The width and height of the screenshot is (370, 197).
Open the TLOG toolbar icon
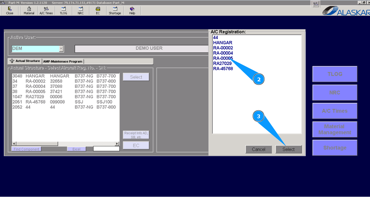tap(63, 11)
